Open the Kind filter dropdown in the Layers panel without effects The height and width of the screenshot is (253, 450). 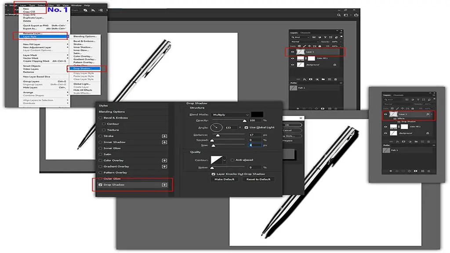point(300,37)
